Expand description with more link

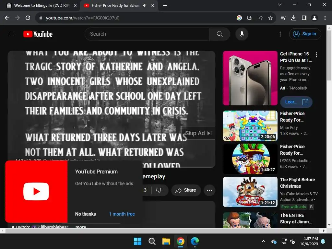(81, 227)
